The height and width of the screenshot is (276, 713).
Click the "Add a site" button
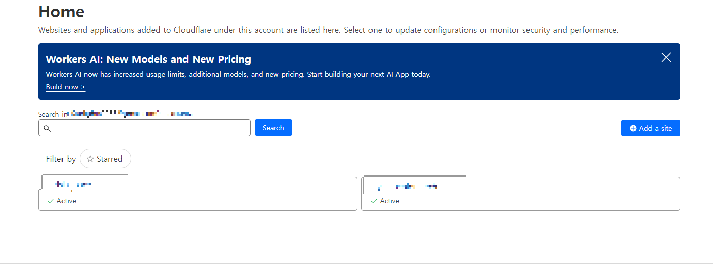[x=650, y=128]
